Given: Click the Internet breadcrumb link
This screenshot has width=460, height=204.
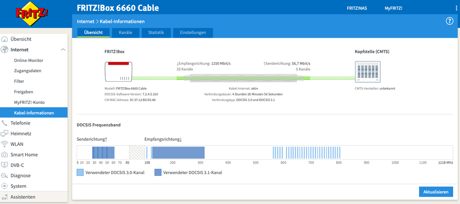Looking at the screenshot, I should 85,21.
